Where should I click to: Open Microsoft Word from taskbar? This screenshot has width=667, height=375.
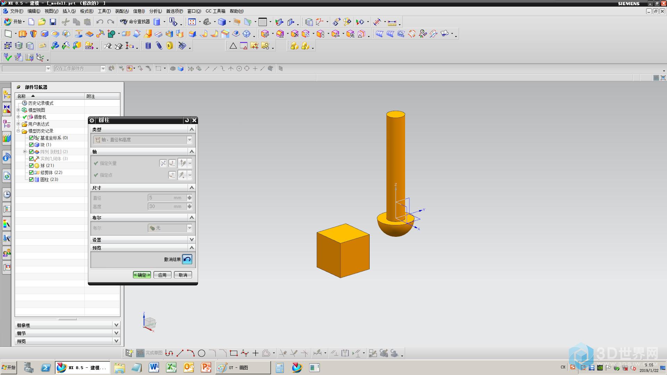tap(154, 367)
